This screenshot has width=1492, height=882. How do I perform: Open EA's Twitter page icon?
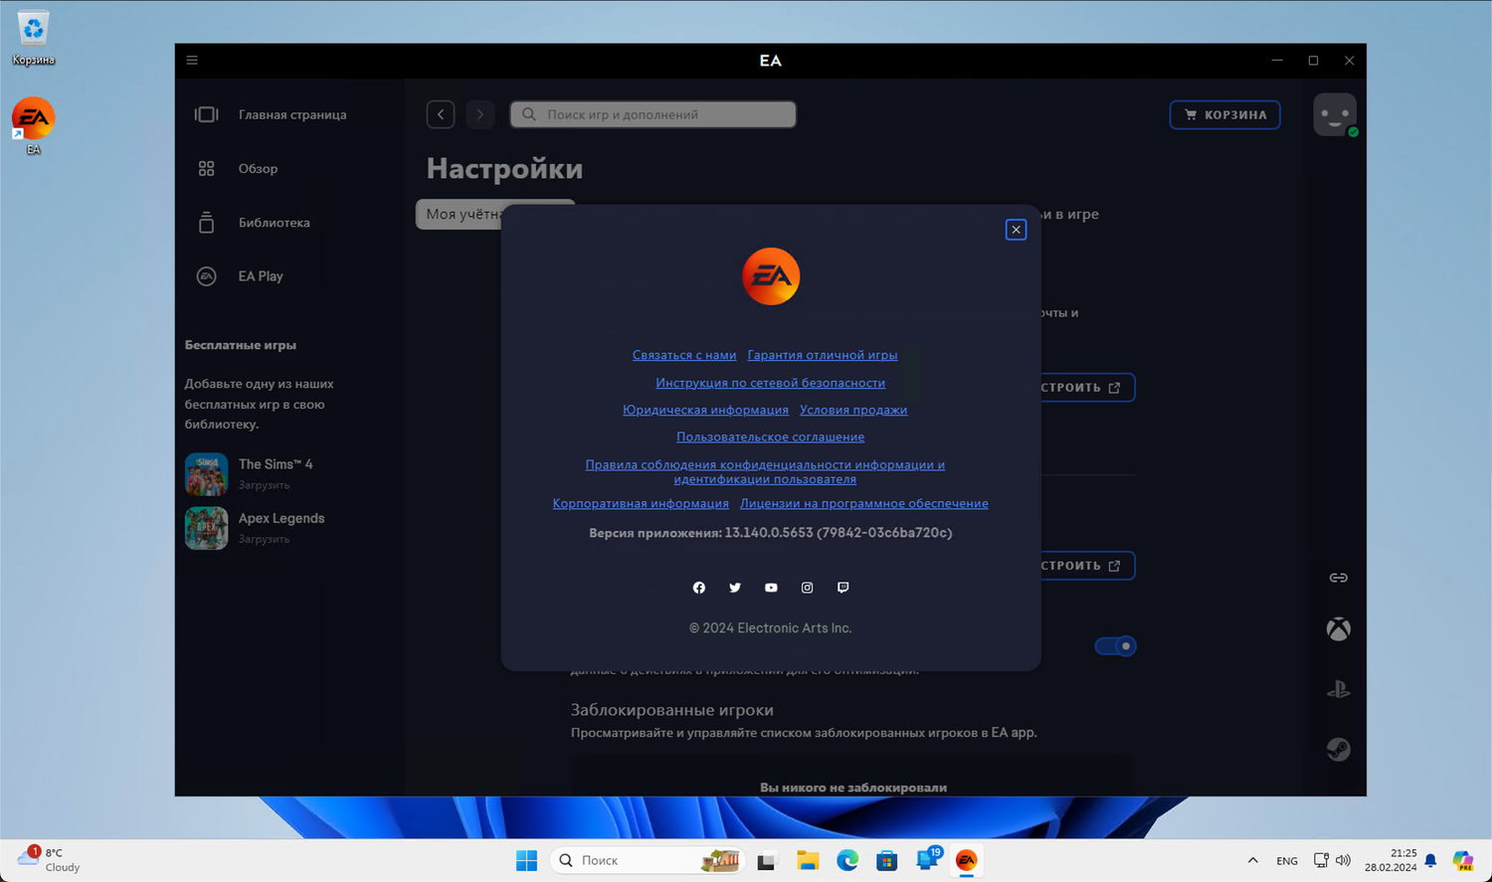point(735,588)
